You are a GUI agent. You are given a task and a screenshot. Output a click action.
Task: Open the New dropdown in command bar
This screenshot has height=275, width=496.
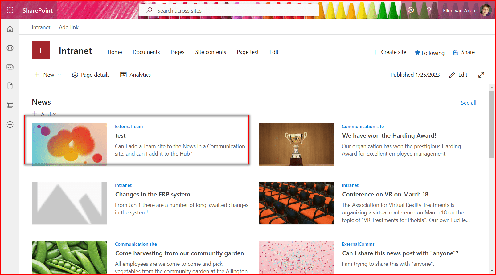tap(47, 75)
